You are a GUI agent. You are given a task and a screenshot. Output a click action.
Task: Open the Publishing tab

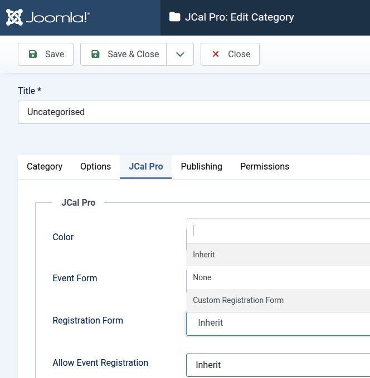click(201, 167)
